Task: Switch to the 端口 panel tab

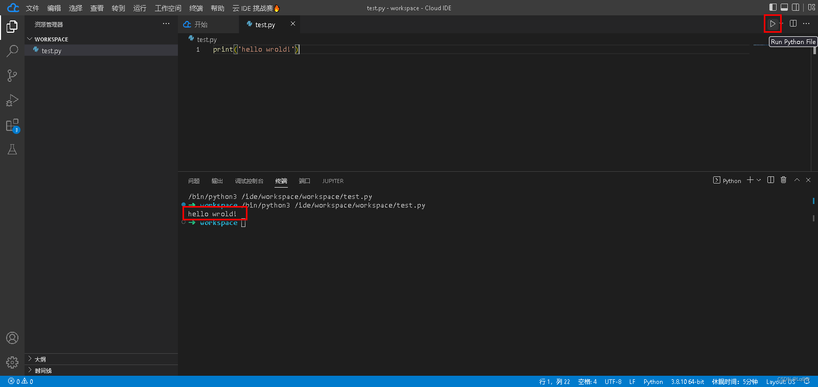Action: [305, 181]
